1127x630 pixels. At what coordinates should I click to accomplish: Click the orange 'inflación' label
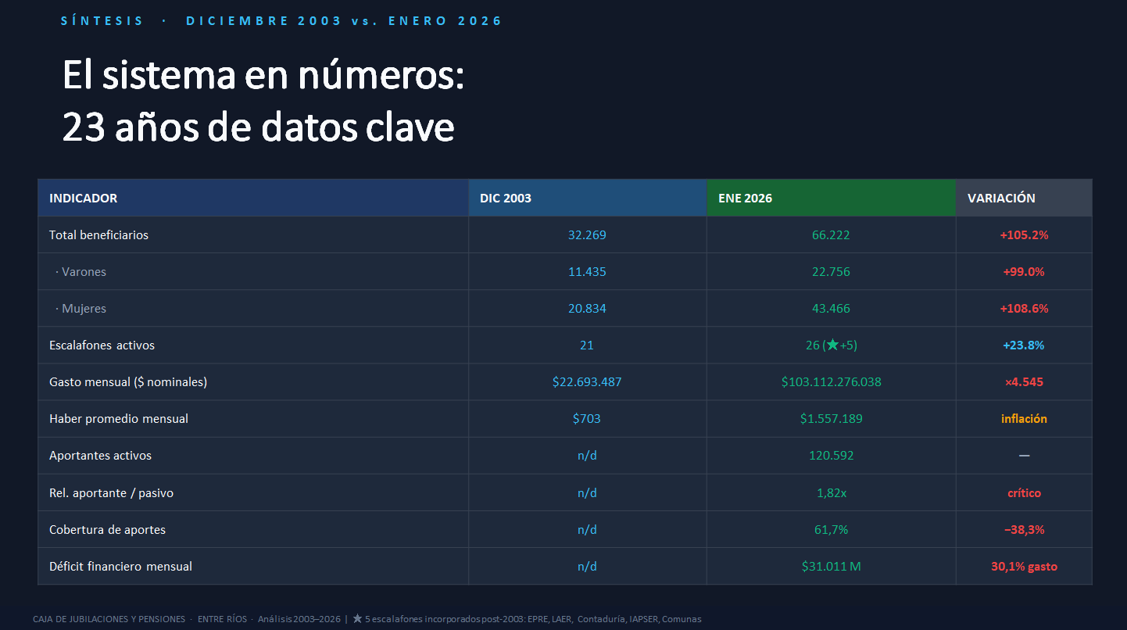pos(1023,419)
